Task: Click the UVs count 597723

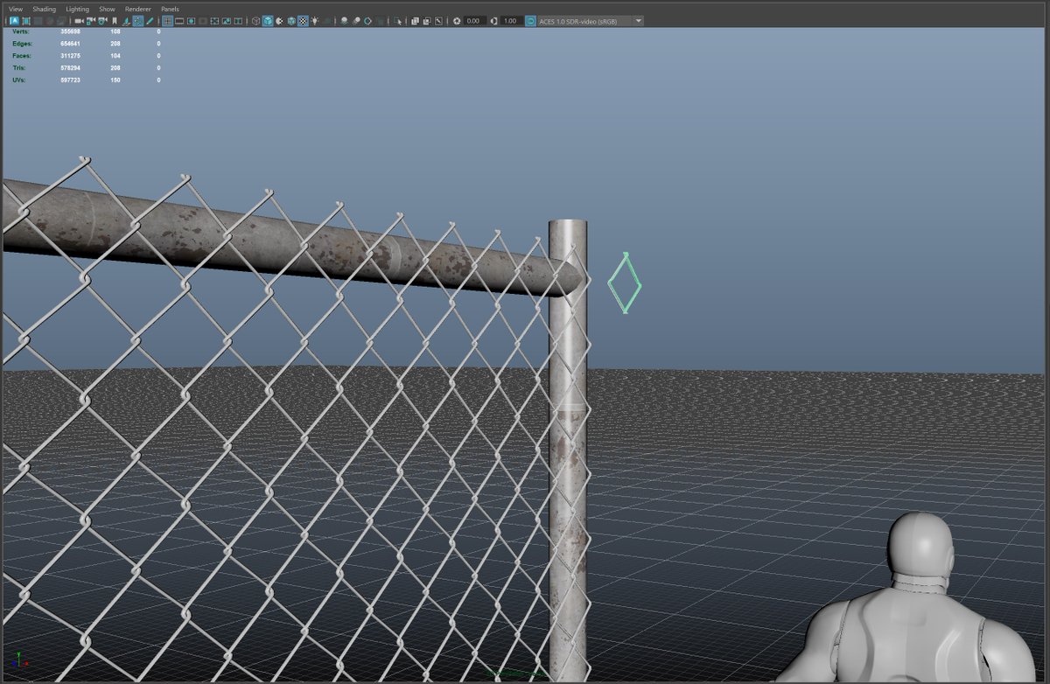Action: tap(69, 80)
